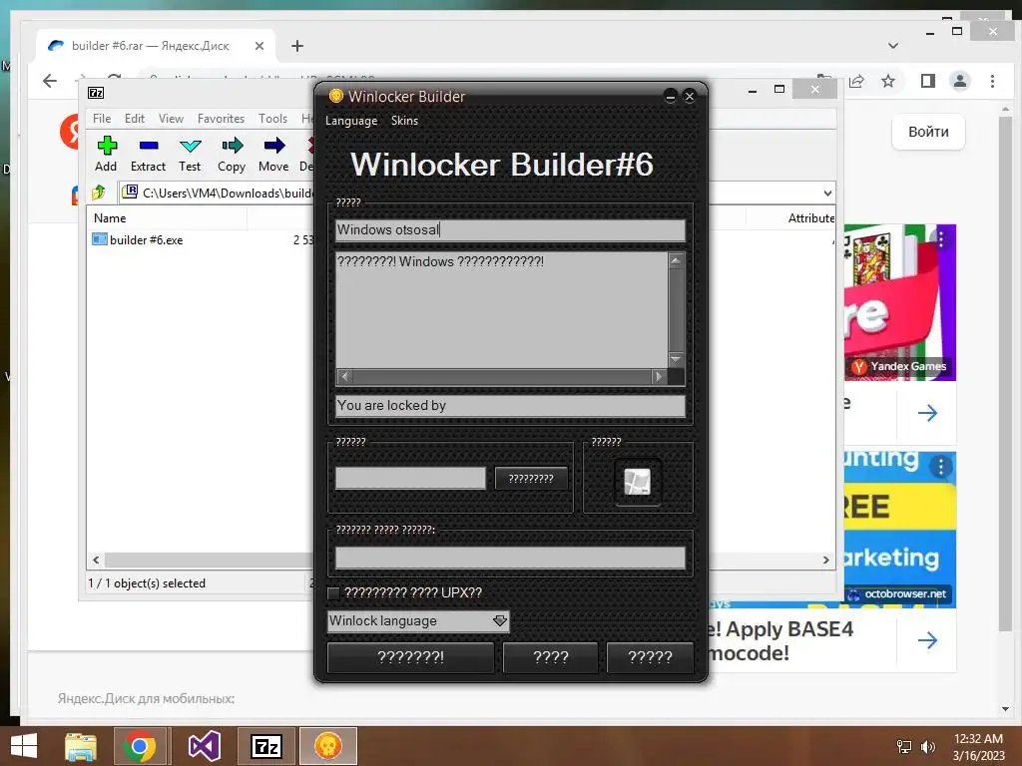Click the Copy icon in 7-Zip toolbar
The height and width of the screenshot is (766, 1022).
point(232,146)
